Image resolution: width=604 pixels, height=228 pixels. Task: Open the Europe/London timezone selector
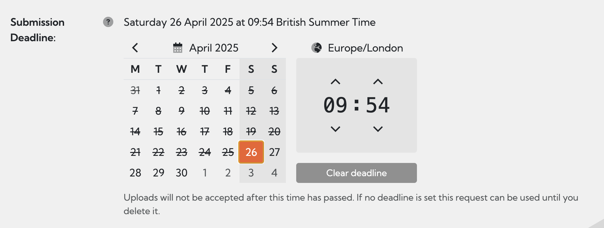click(365, 48)
